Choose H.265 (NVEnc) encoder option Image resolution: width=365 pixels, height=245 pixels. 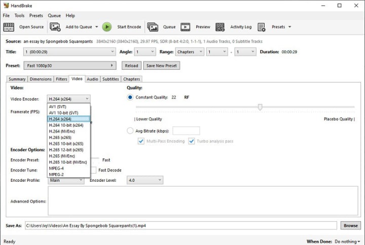click(x=68, y=156)
